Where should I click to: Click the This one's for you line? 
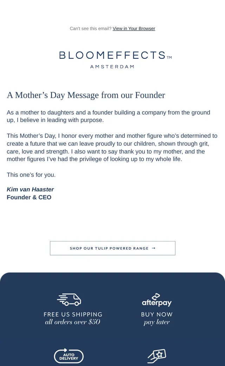click(31, 175)
